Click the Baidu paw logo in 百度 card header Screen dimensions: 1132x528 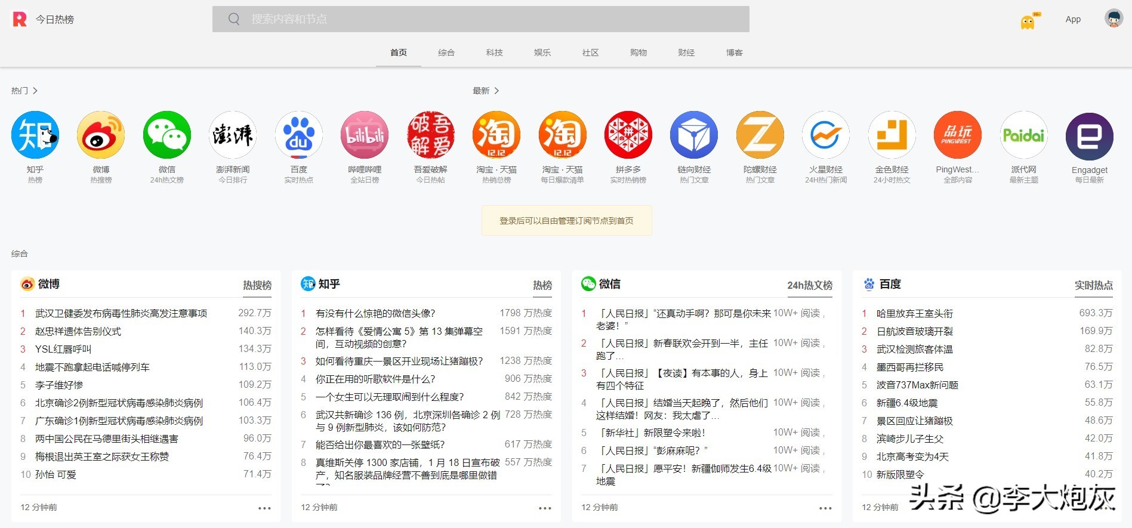[x=869, y=284]
